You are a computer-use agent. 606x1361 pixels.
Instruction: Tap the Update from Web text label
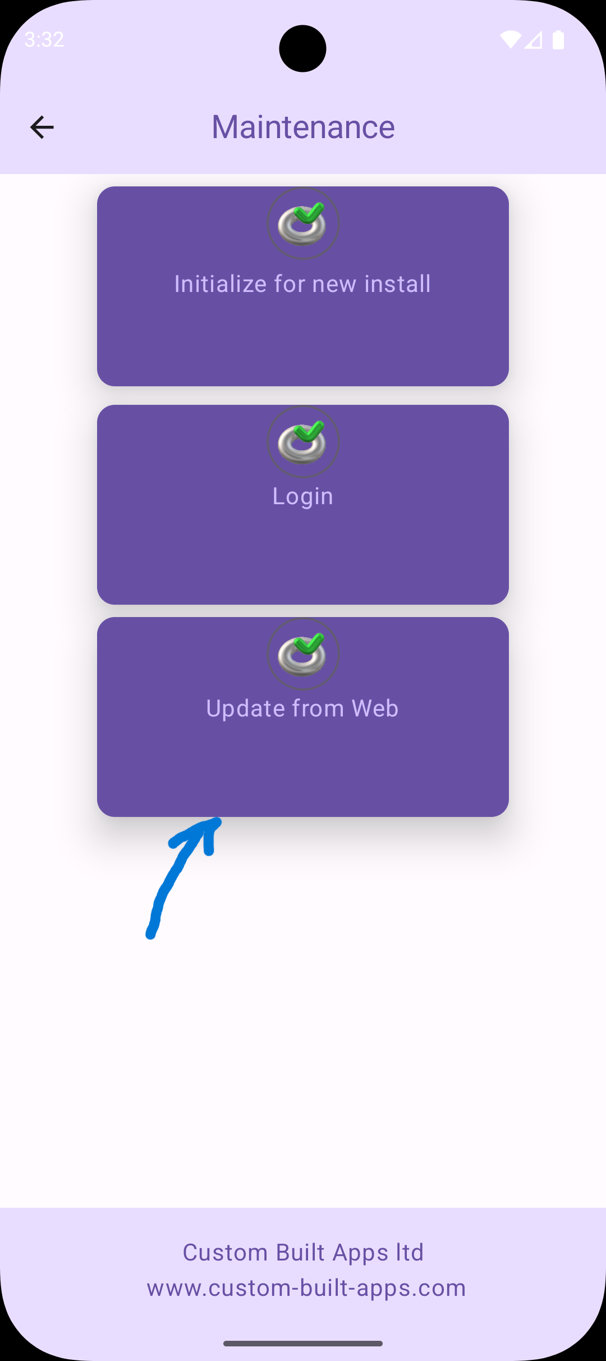[303, 709]
